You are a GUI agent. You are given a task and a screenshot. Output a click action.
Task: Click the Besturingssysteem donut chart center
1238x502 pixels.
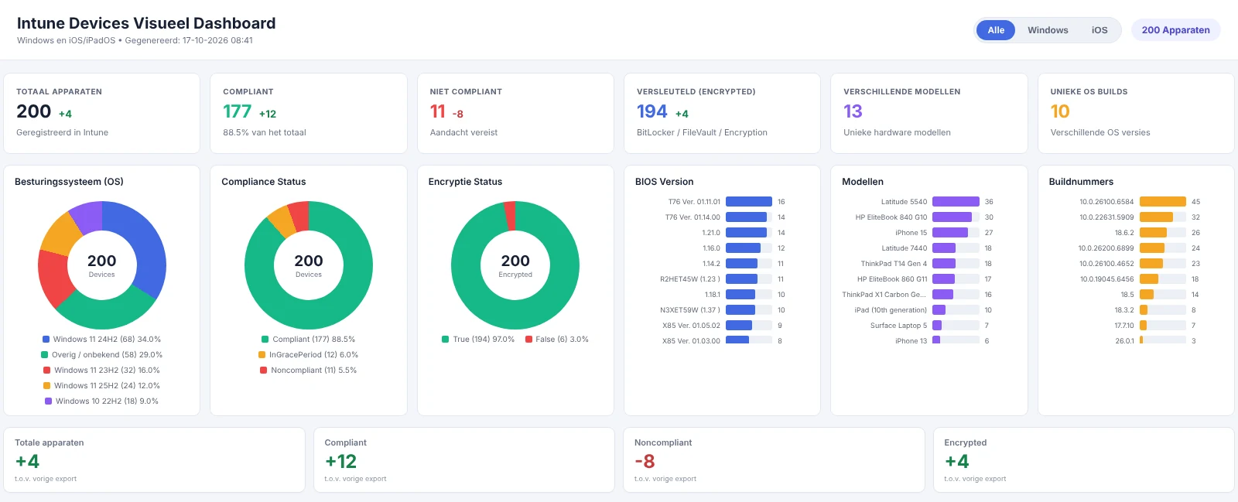click(x=102, y=265)
